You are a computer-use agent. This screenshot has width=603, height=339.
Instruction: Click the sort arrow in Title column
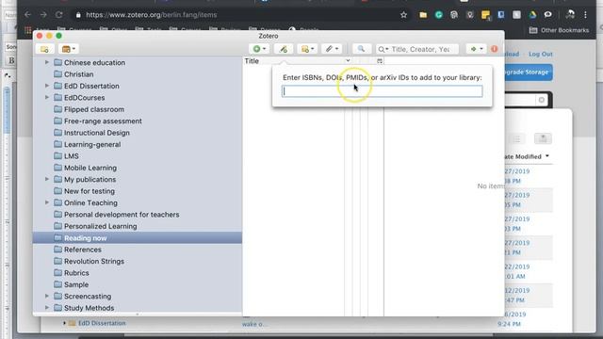[348, 60]
